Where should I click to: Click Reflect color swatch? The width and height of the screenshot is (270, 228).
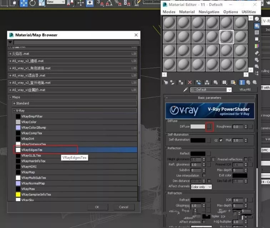(198, 154)
